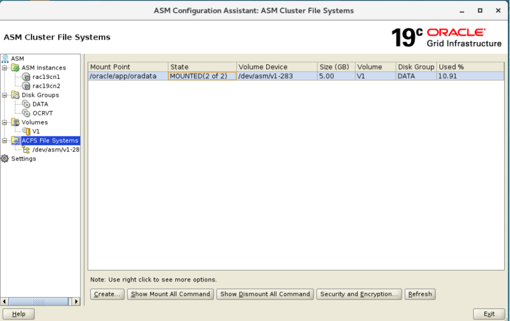Select the V1 volume icon
510x321 pixels.
25,131
